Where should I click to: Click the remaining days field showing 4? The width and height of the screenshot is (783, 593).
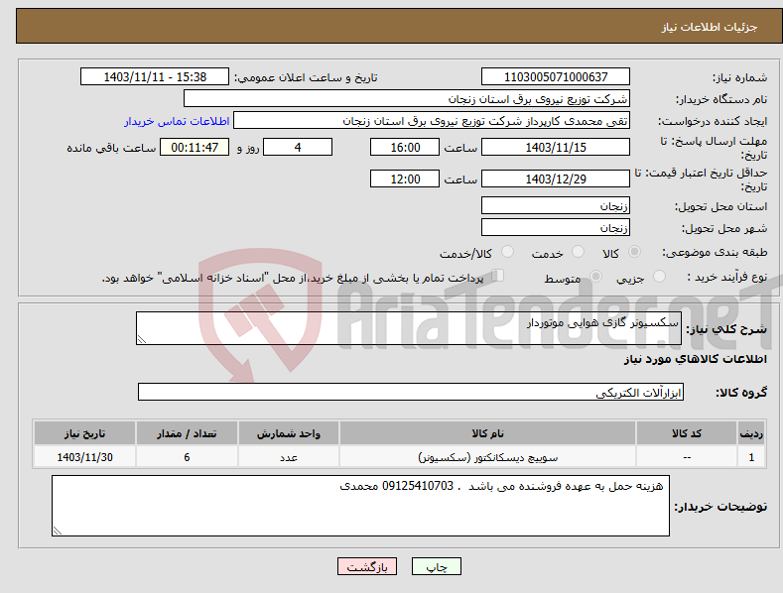click(298, 147)
